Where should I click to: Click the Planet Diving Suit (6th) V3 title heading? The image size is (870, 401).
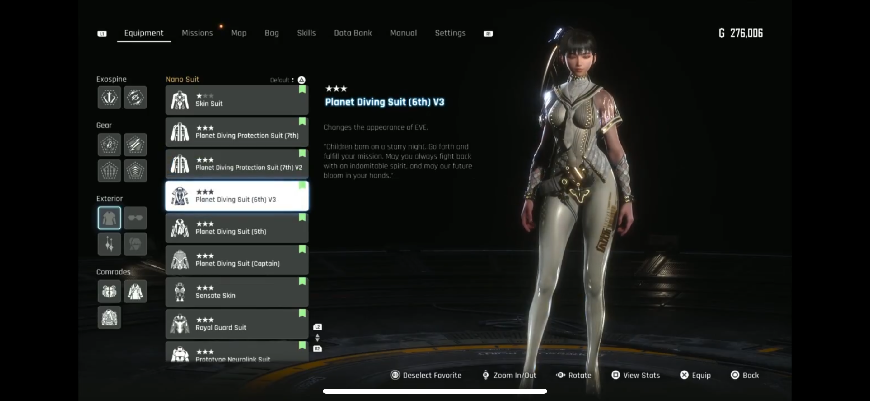click(385, 102)
